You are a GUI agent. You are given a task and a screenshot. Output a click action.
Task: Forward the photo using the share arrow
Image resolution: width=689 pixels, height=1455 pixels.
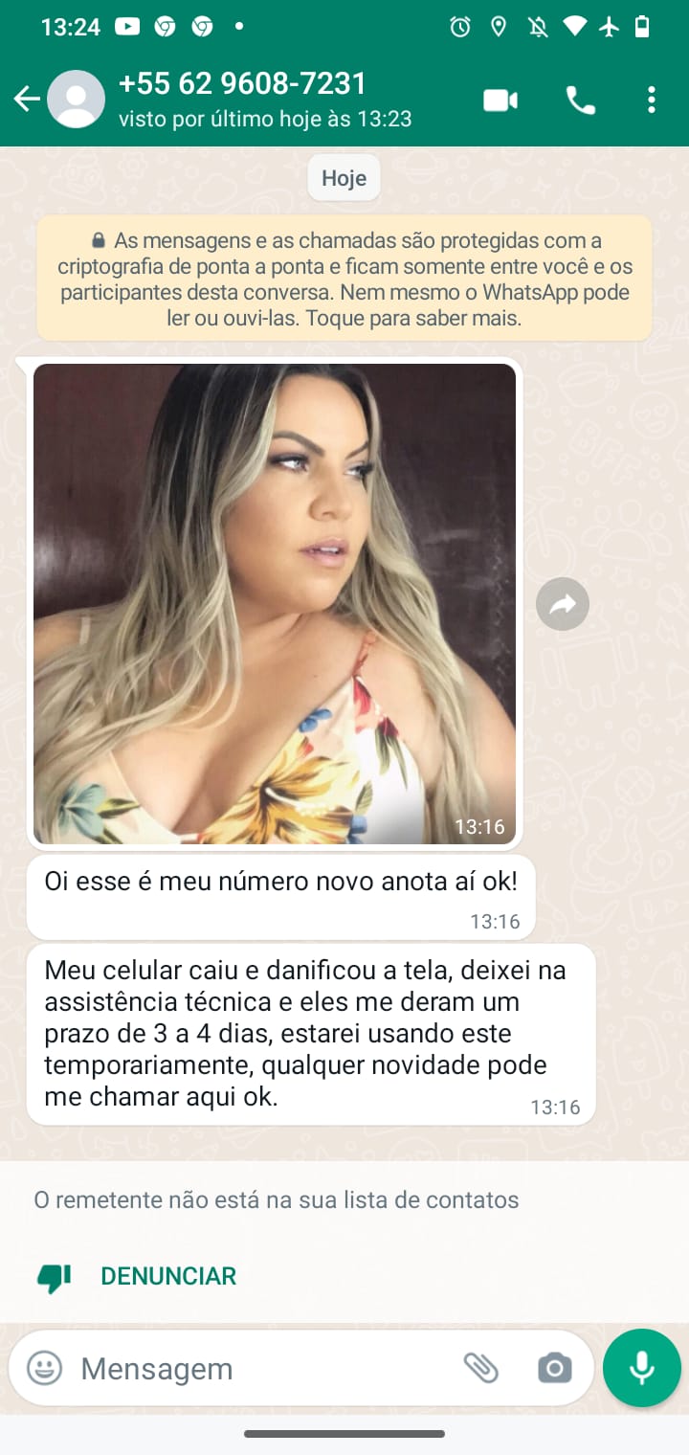coord(563,604)
